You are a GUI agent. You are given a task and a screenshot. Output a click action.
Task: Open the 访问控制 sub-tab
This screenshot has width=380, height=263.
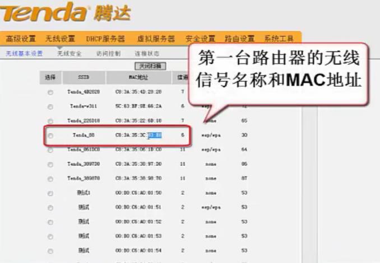click(108, 54)
